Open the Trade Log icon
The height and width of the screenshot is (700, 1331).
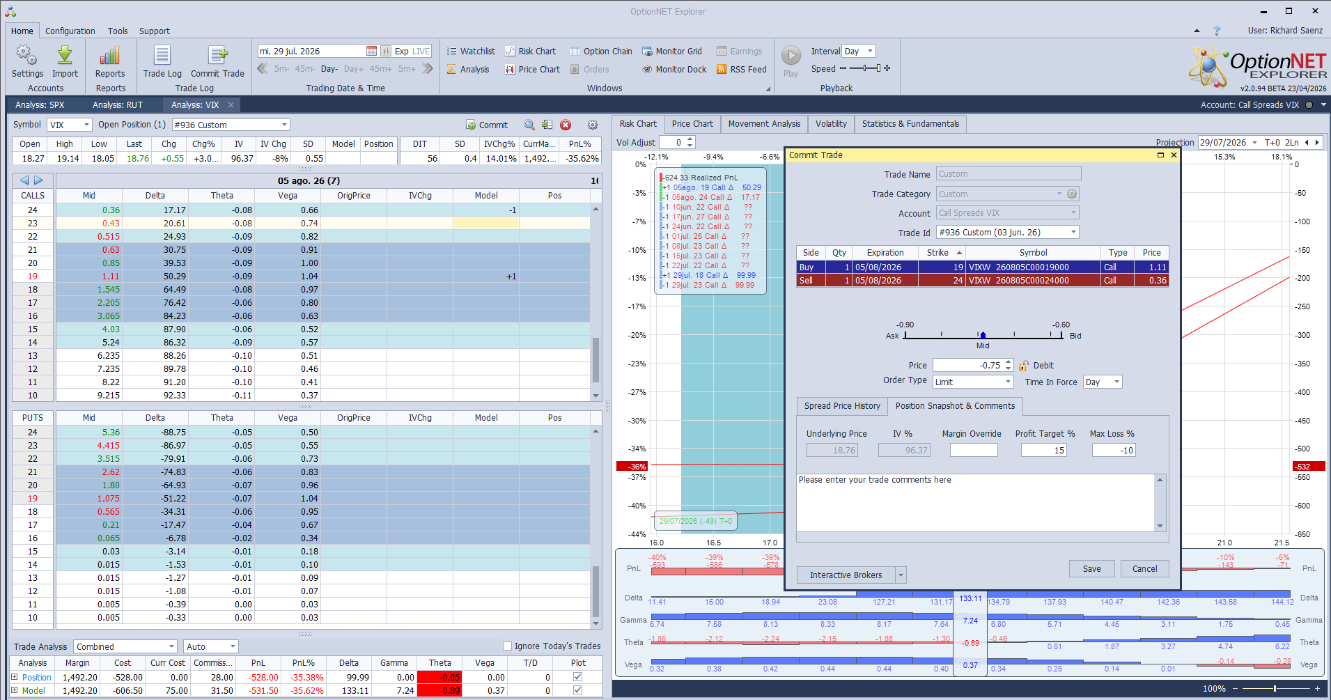coord(162,61)
